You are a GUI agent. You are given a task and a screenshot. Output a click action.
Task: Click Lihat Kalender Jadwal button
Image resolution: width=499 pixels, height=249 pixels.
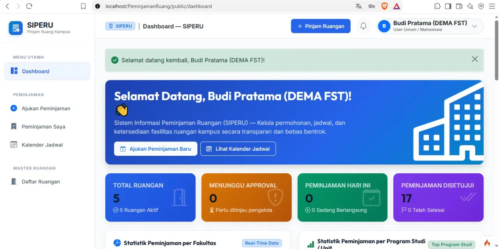click(x=238, y=149)
